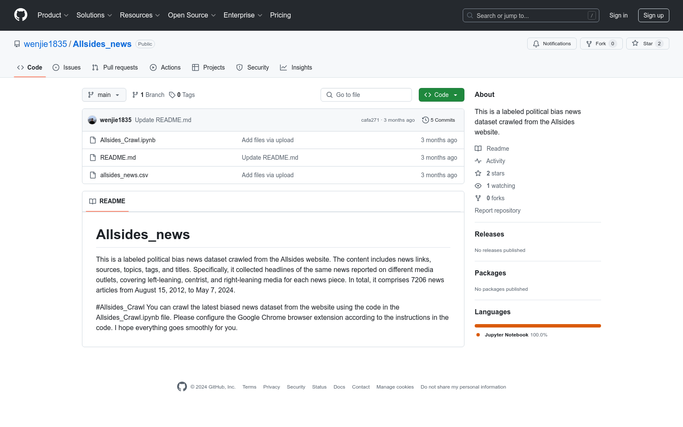This screenshot has width=683, height=427.
Task: Click footer Privacy link
Action: point(271,387)
